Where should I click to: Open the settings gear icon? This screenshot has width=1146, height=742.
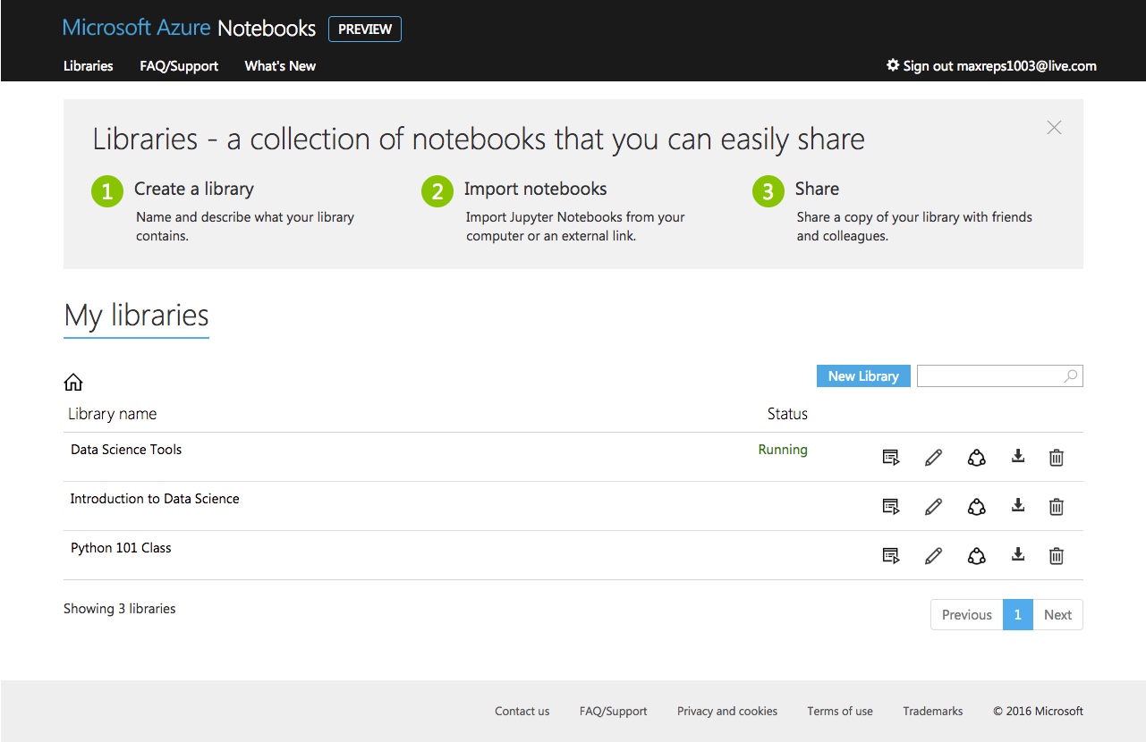point(892,65)
